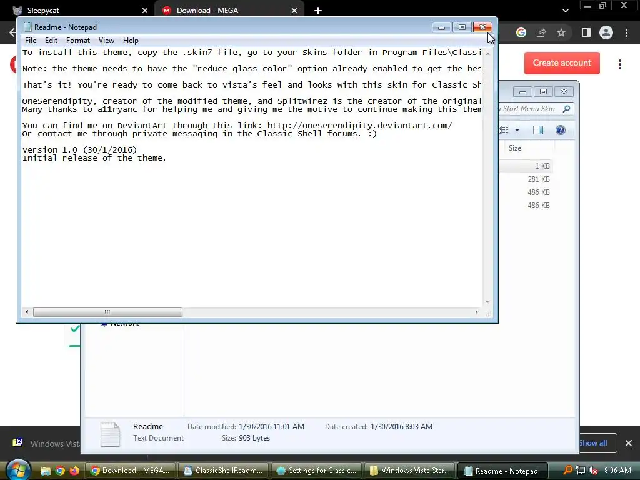Click the Google icon in Chrome address bar
640x480 pixels.
point(521,32)
